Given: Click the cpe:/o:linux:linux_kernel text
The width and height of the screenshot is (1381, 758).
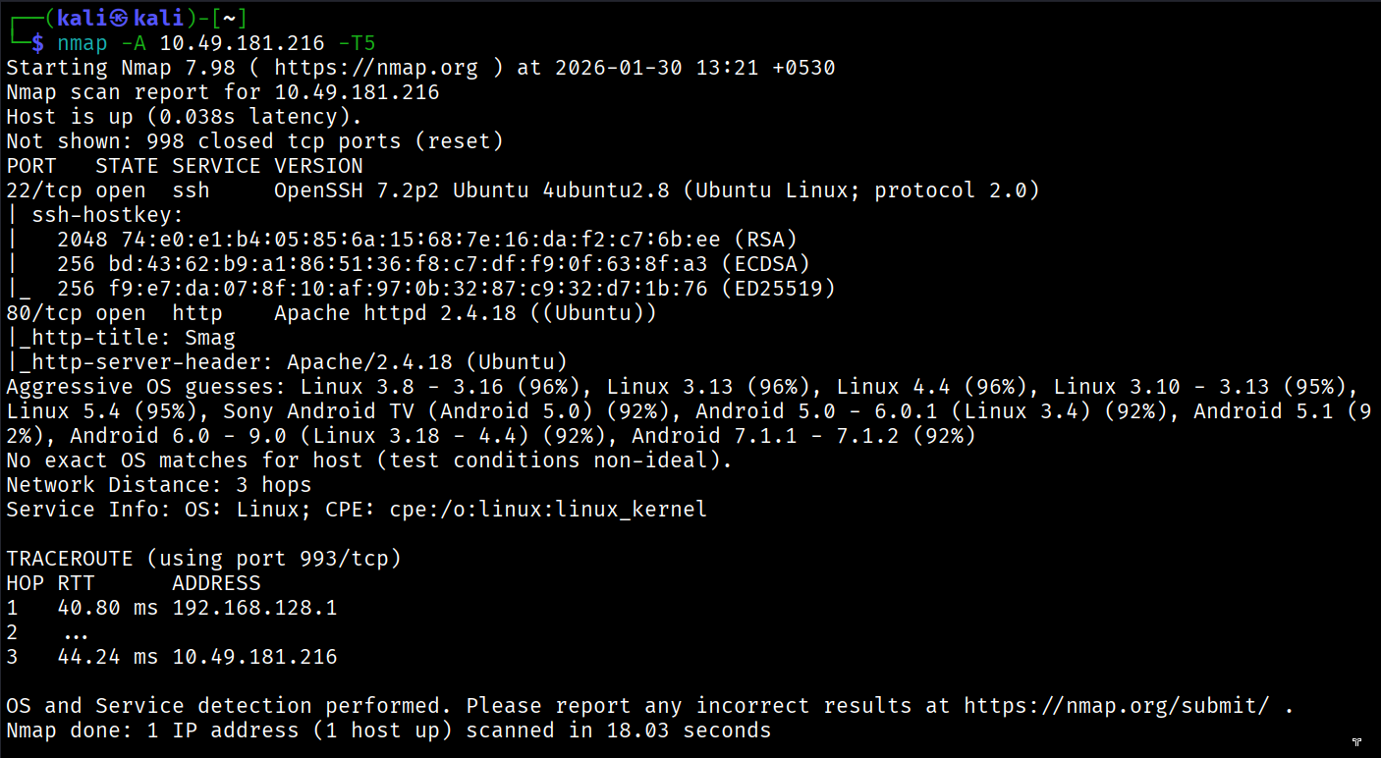Looking at the screenshot, I should [548, 510].
